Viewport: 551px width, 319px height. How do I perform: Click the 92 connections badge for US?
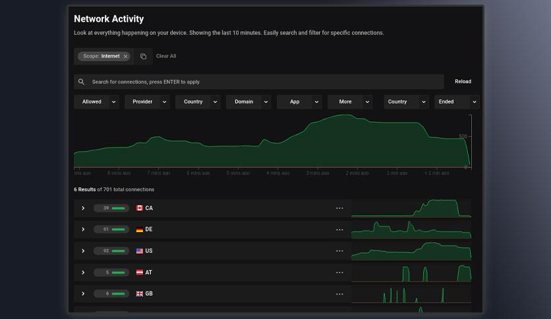[x=111, y=251]
